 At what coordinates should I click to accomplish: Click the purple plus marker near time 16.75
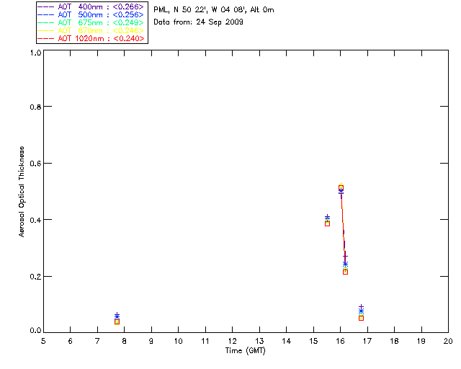point(361,307)
